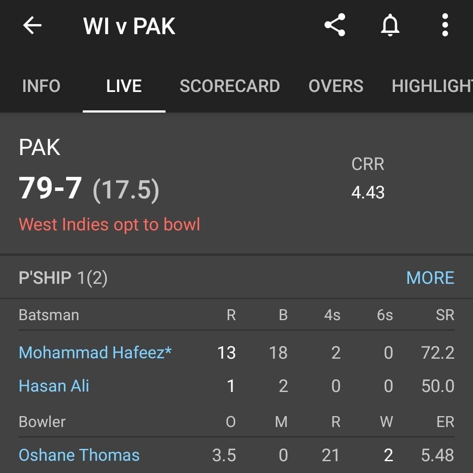Tap the back arrow icon
Image resolution: width=473 pixels, height=473 pixels.
point(32,25)
